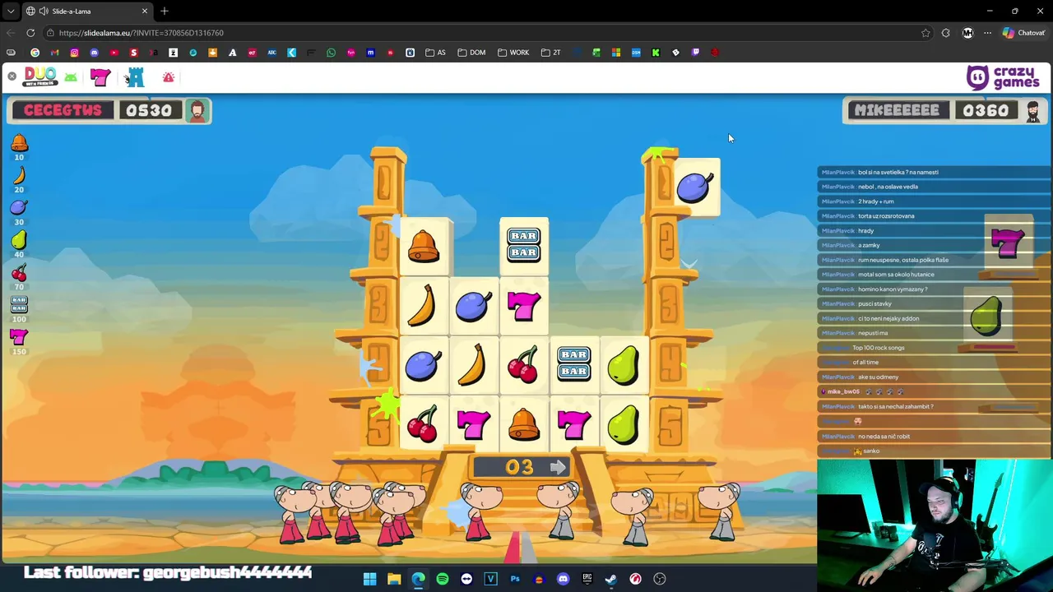
Task: Open the AS bookmarks folder
Action: [x=435, y=53]
